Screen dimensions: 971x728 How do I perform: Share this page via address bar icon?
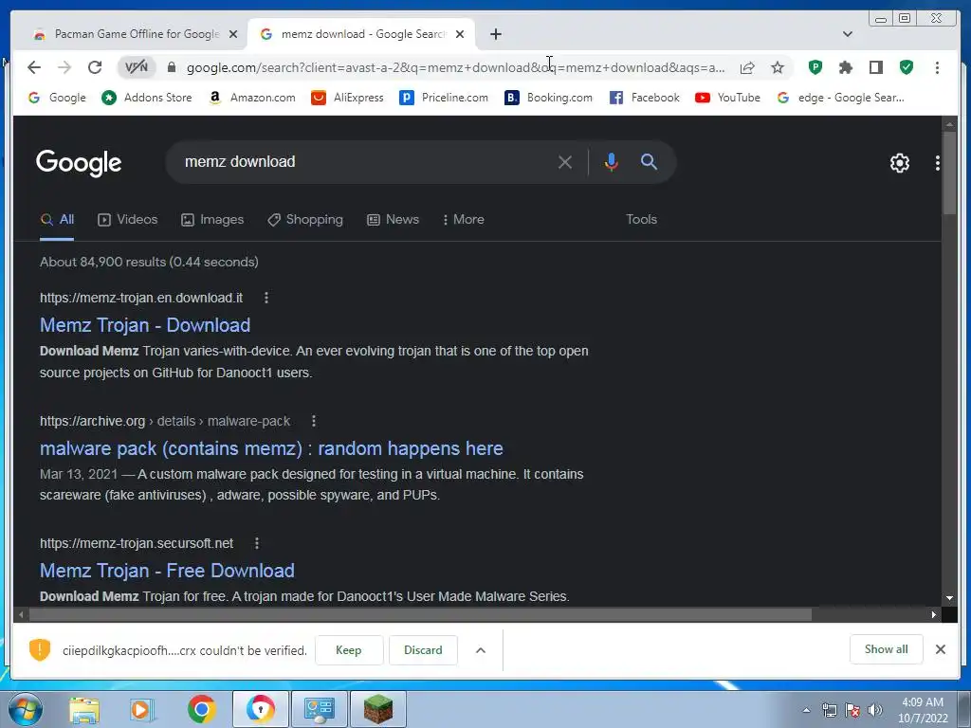click(x=747, y=67)
